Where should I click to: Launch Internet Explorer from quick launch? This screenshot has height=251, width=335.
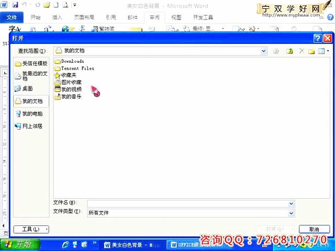65,245
